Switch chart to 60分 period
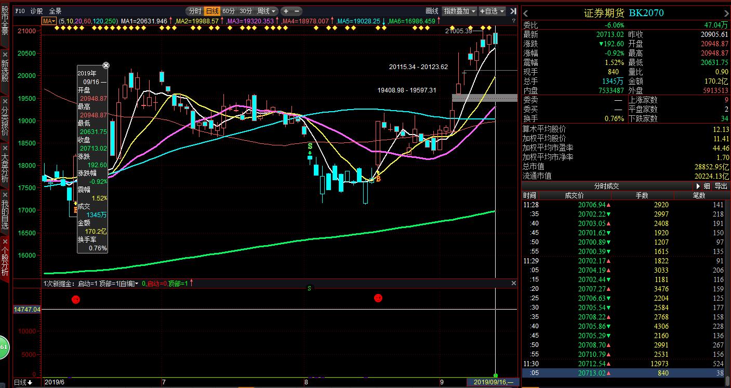The height and width of the screenshot is (388, 731). pos(229,11)
